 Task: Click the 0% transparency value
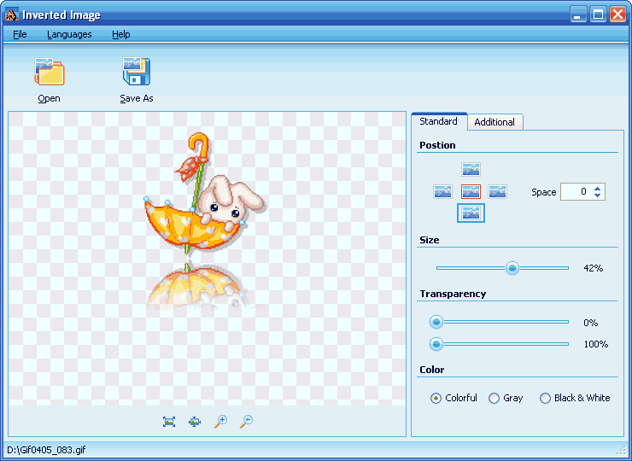[x=590, y=323]
